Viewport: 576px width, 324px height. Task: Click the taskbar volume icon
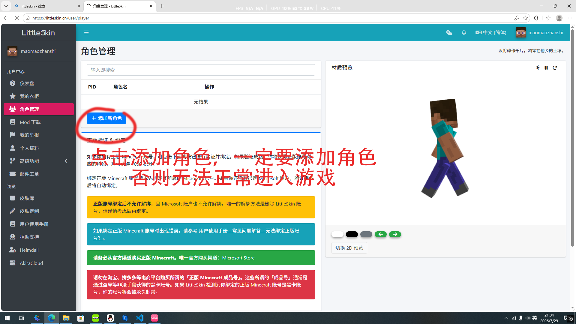(x=528, y=318)
